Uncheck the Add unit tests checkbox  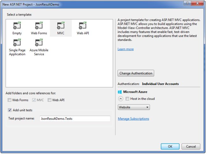tap(10, 110)
